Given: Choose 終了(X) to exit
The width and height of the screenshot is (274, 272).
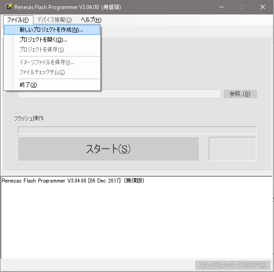Looking at the screenshot, I should point(52,85).
